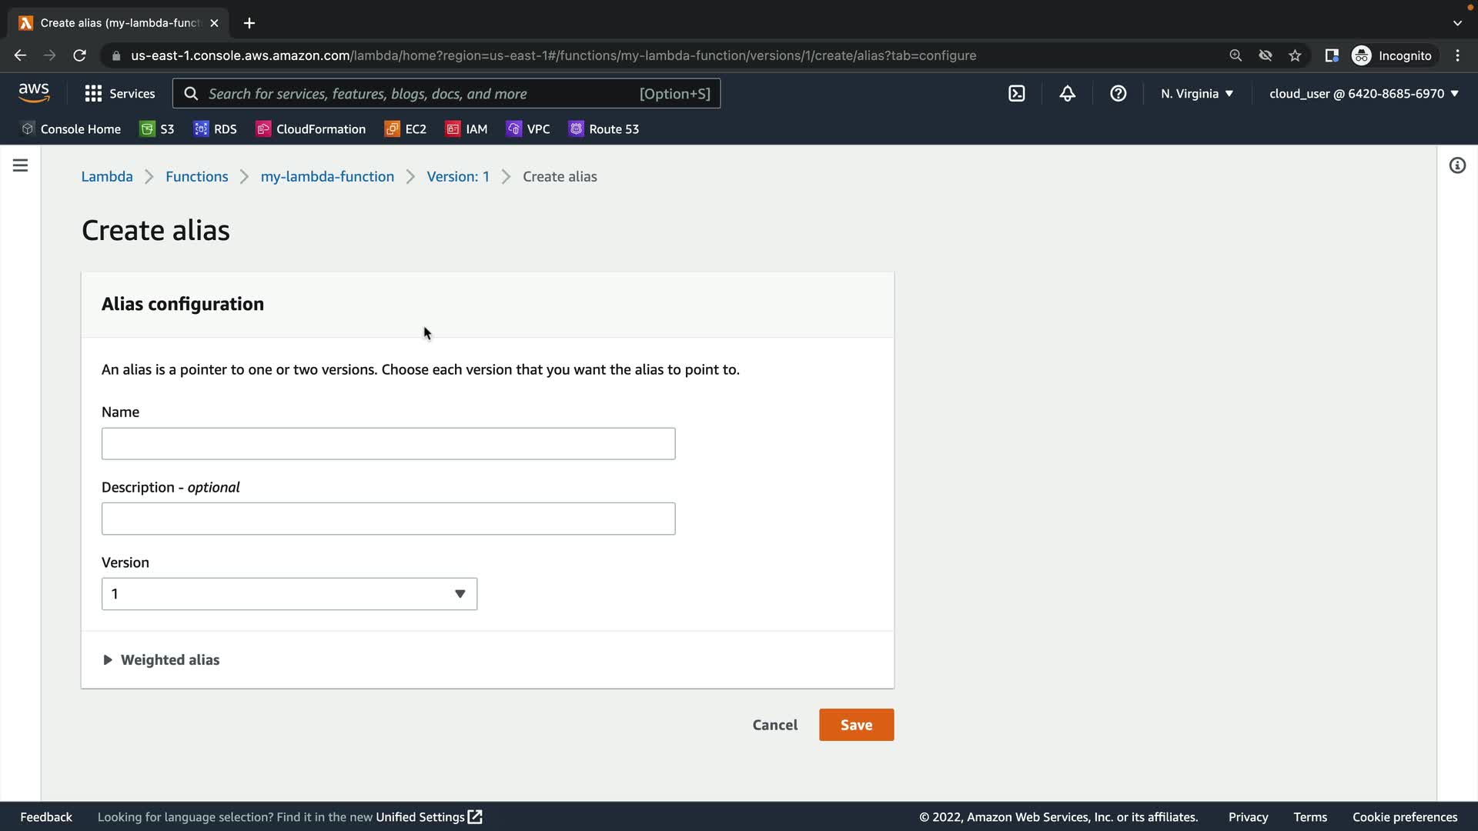Open the info panel icon at right
The width and height of the screenshot is (1478, 831).
[x=1456, y=165]
